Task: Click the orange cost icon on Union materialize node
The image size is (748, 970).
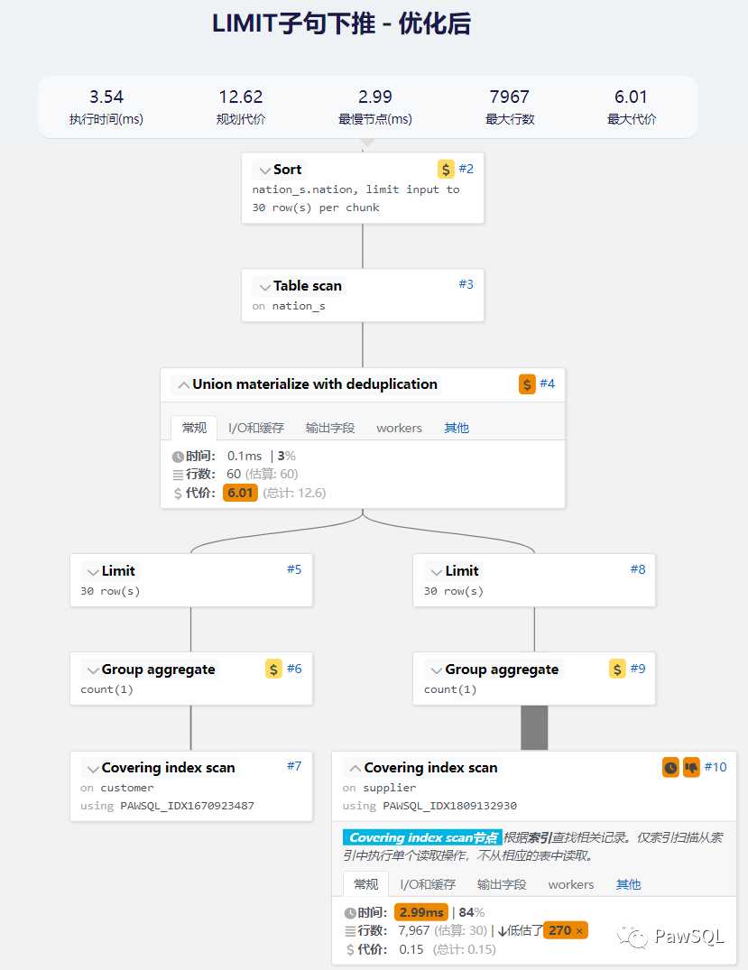Action: click(527, 384)
